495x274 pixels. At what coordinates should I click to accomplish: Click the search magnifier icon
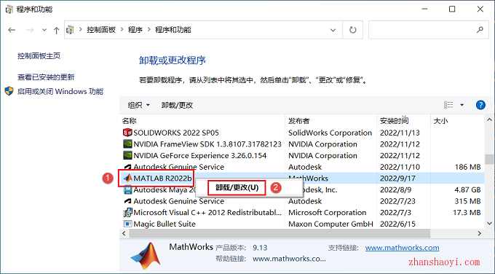click(480, 30)
